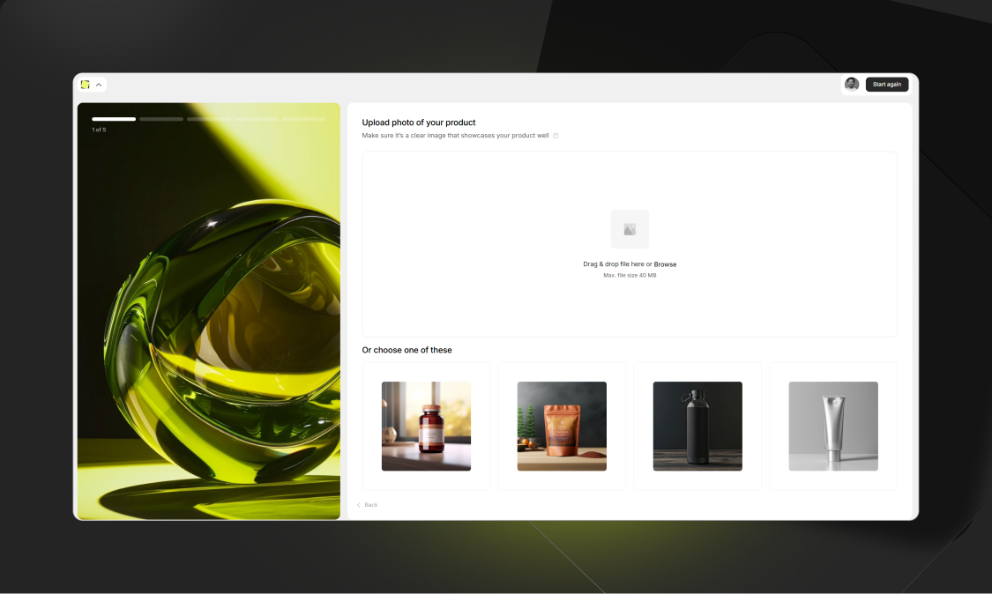Screen dimensions: 992x594
Task: Click the Browse link to pick a file
Action: [666, 264]
